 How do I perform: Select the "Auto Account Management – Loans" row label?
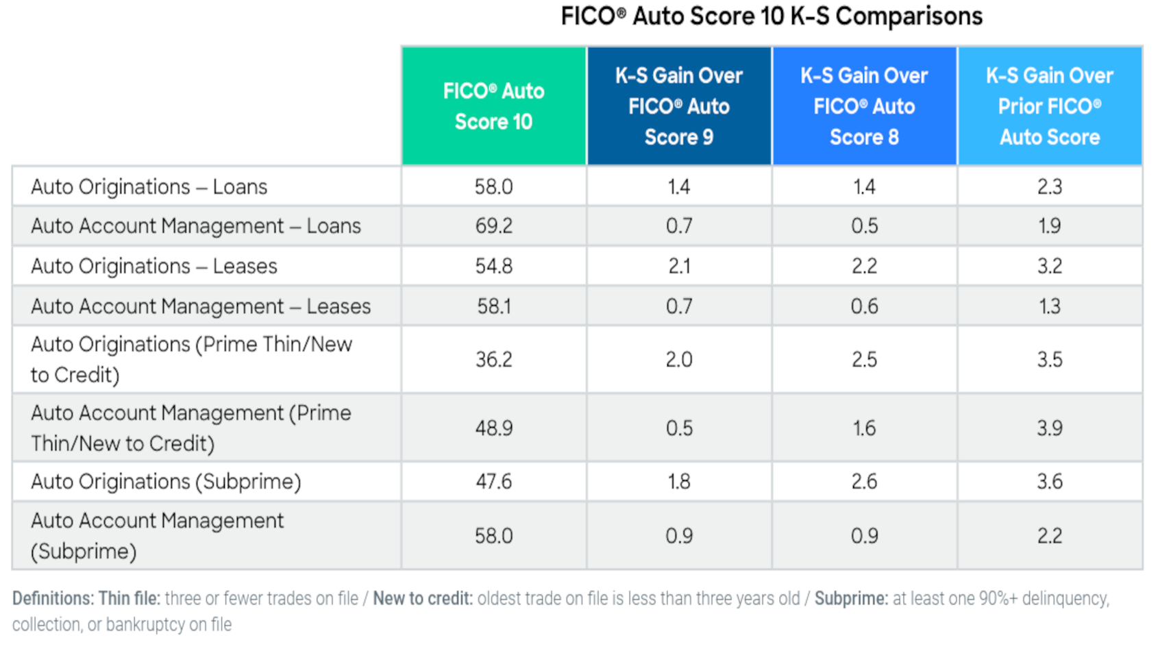(195, 226)
